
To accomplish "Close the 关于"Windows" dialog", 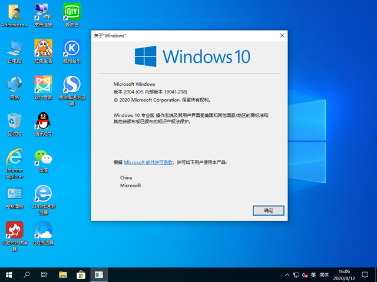I will (282, 35).
